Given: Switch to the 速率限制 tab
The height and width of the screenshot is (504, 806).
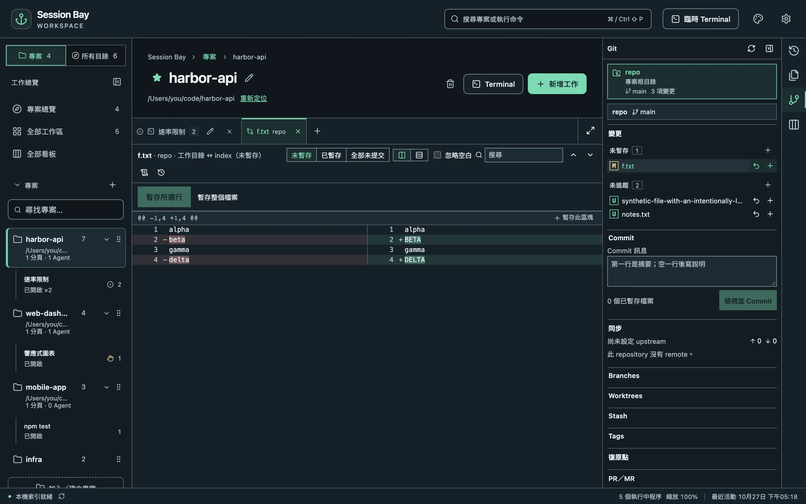Looking at the screenshot, I should coord(172,131).
